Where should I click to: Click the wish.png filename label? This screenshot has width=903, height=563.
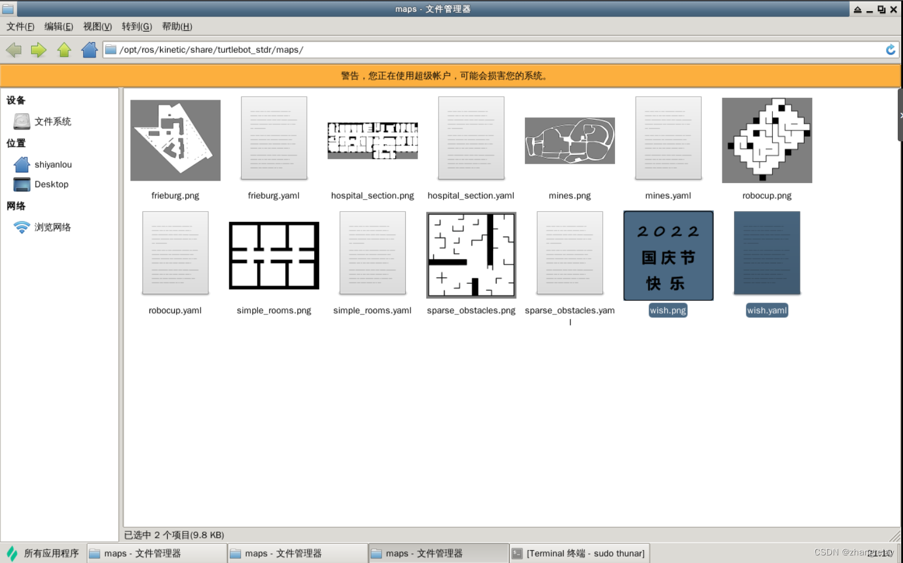pyautogui.click(x=668, y=311)
